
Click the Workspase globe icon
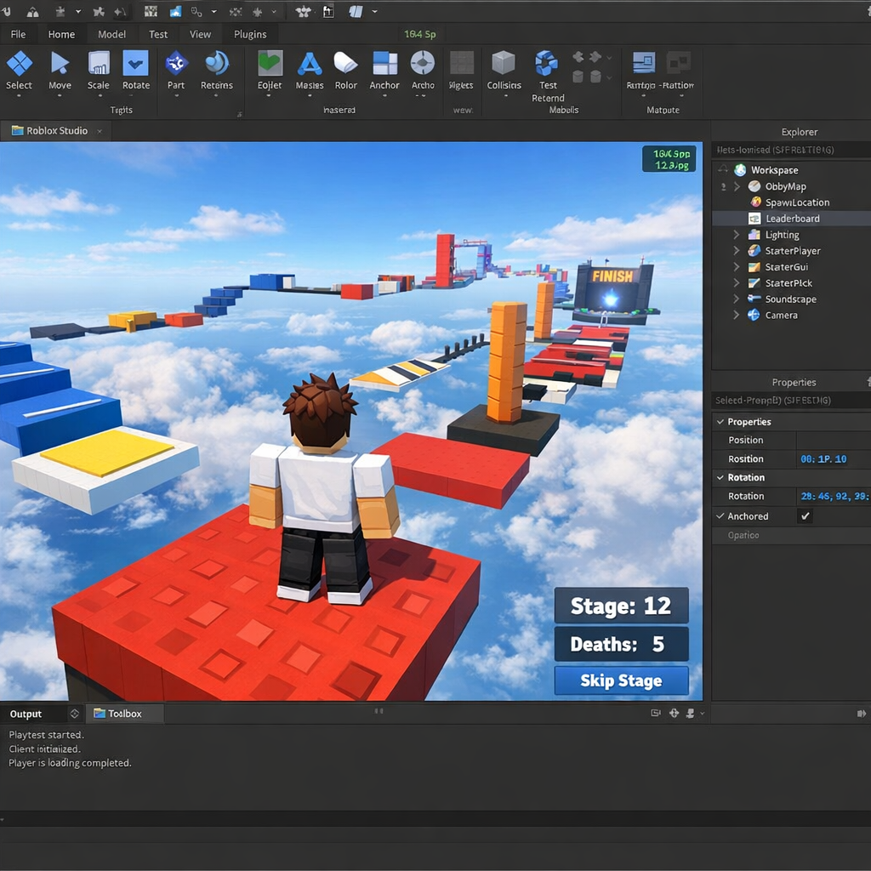pyautogui.click(x=740, y=170)
